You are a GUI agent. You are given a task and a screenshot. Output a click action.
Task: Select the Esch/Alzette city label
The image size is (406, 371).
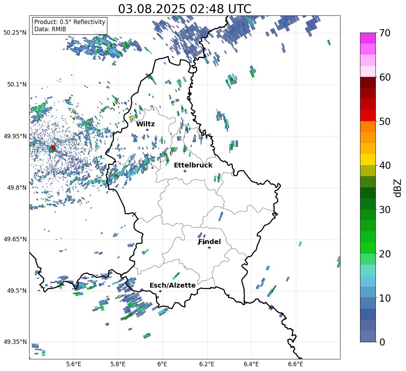pos(172,285)
